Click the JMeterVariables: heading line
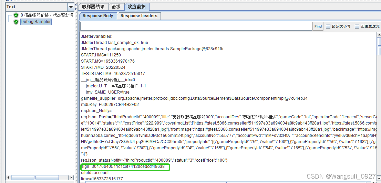 96,36
